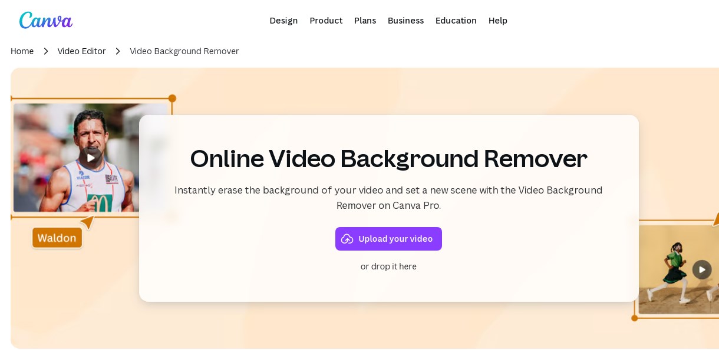
Task: Open the Business menu
Action: point(405,21)
